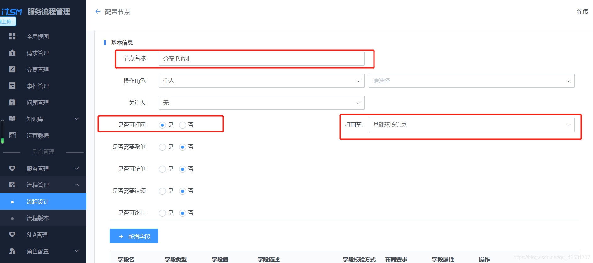Click the 字段校验方式 column header
Screen dimensions: 593x263
359,259
